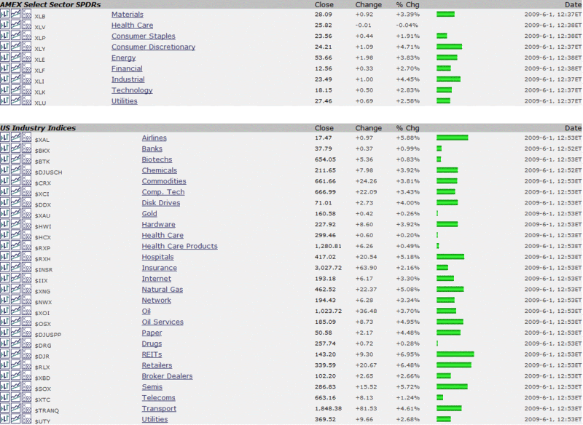Open the Health Care Products link
Viewport: 583px width, 425px height.
tap(179, 246)
